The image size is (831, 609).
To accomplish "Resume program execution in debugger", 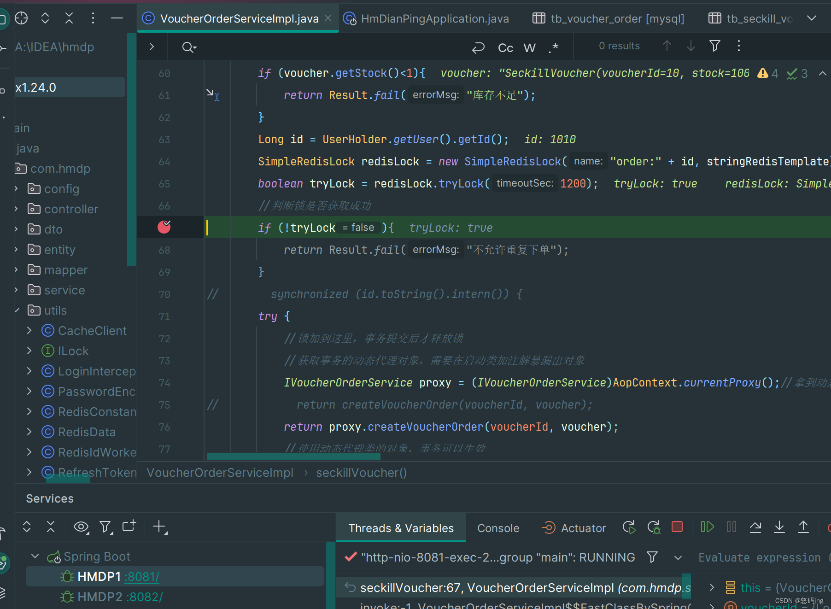I will click(x=707, y=527).
